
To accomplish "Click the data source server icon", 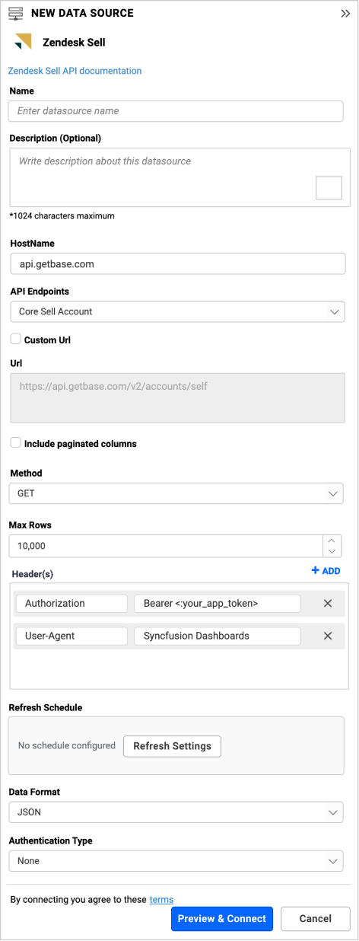I will [16, 14].
